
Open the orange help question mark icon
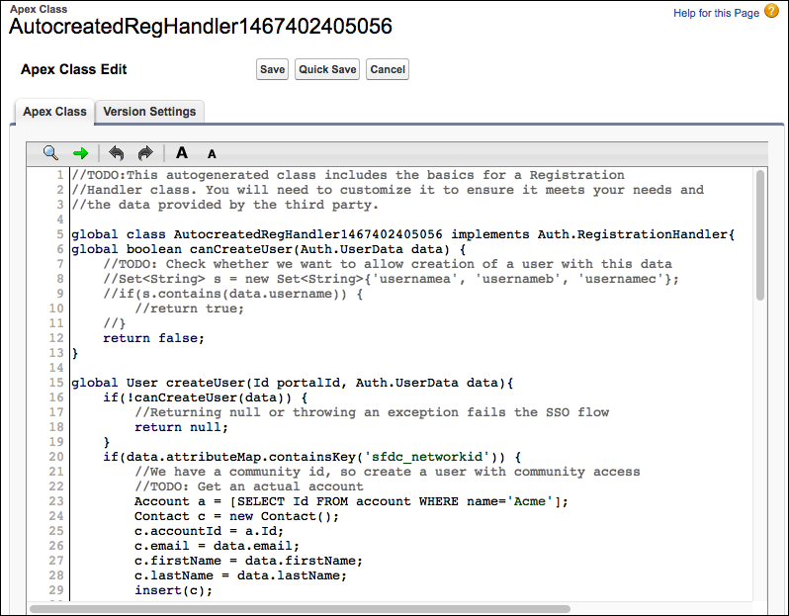[x=771, y=11]
